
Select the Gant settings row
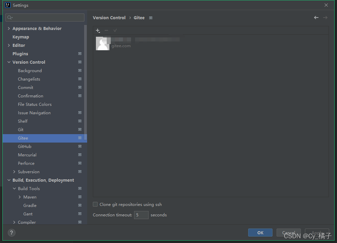[45, 214]
